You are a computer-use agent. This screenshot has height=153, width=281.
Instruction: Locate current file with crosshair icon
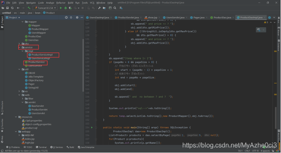pos(66,17)
